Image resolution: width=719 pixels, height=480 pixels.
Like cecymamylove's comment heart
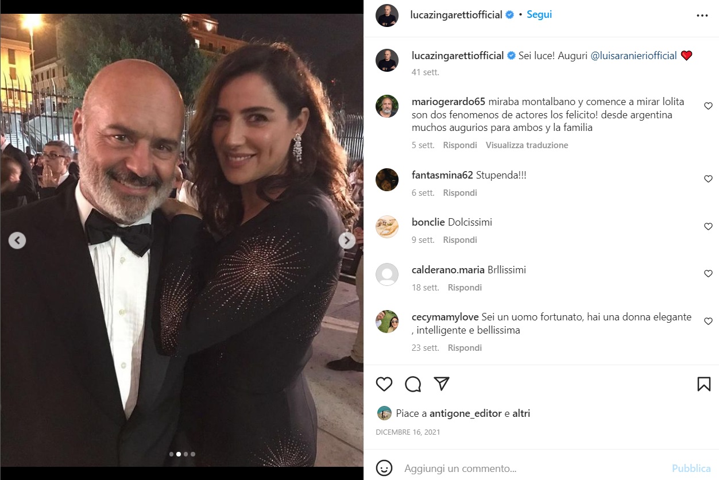pos(708,322)
